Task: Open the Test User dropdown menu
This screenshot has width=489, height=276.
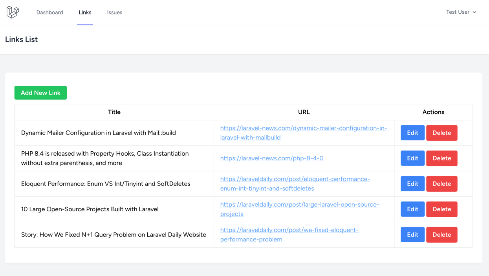Action: point(461,12)
